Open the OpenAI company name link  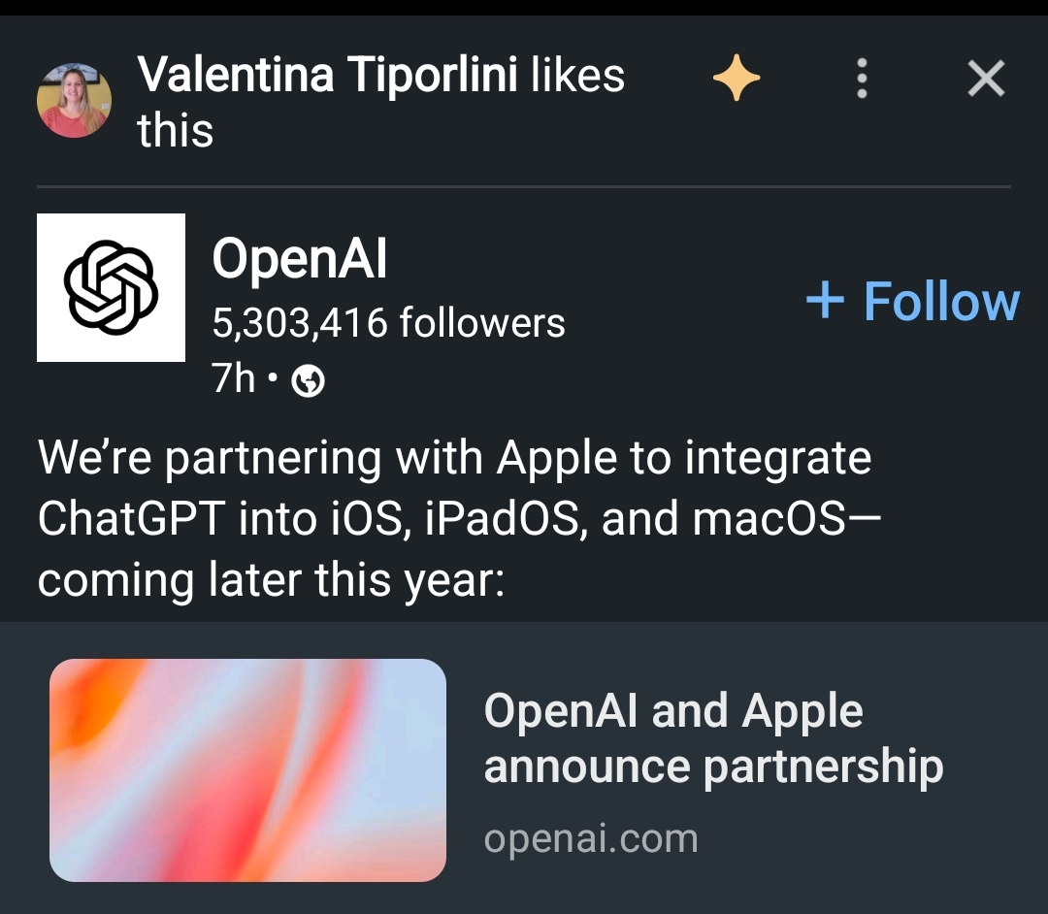point(299,259)
